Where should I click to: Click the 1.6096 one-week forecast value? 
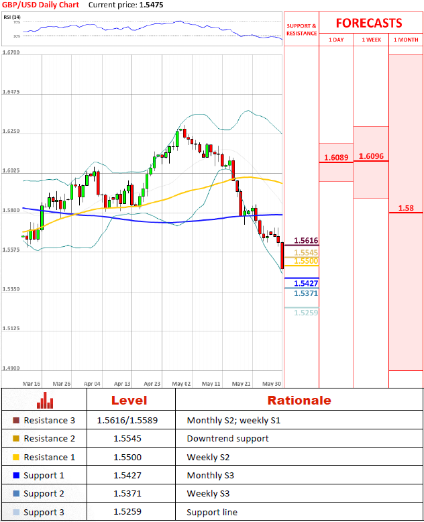pos(371,156)
